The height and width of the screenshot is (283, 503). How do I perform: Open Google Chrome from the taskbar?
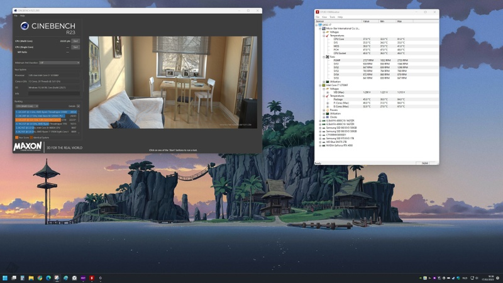[x=40, y=278]
